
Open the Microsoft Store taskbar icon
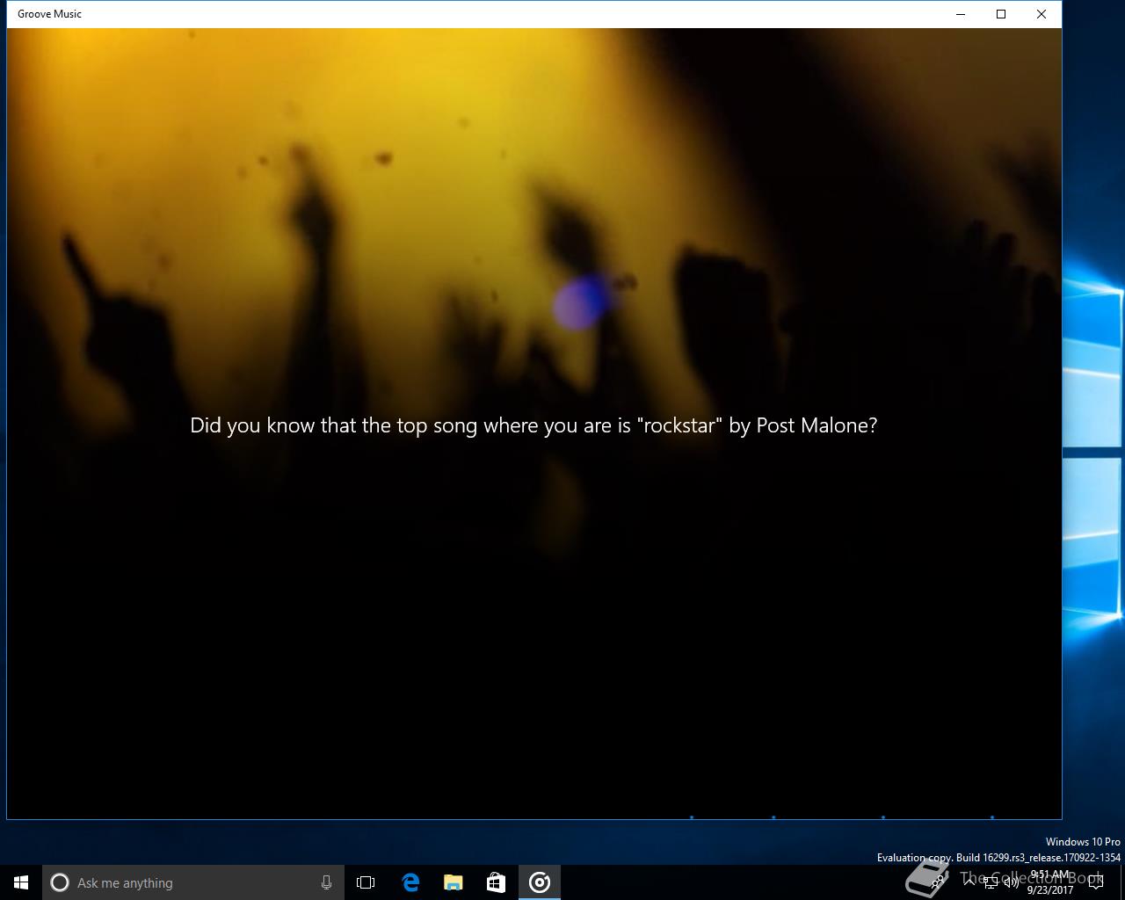497,882
